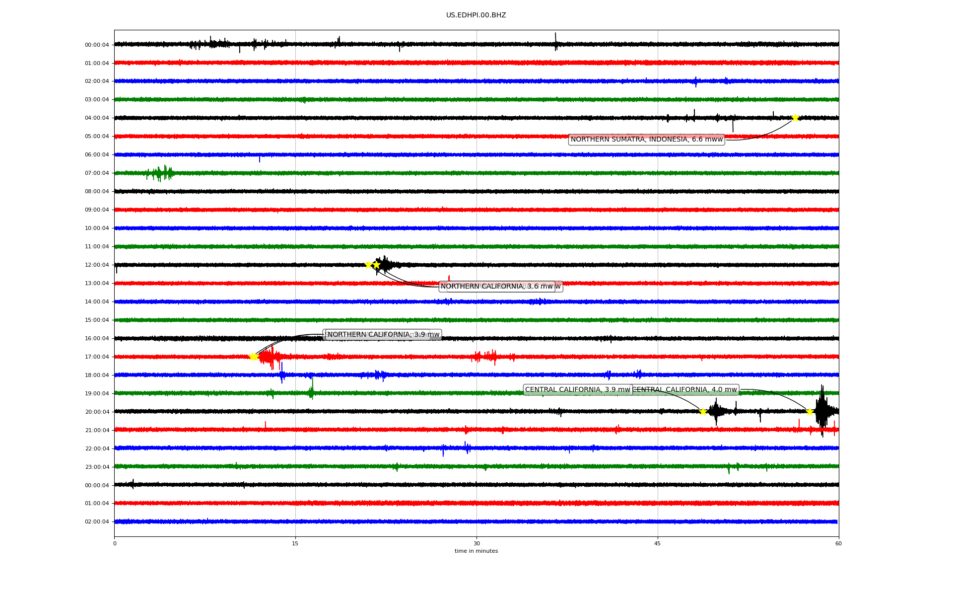Click the large black waveform burst near minute 58
Viewport: 953px width, 596px height.
pos(822,411)
